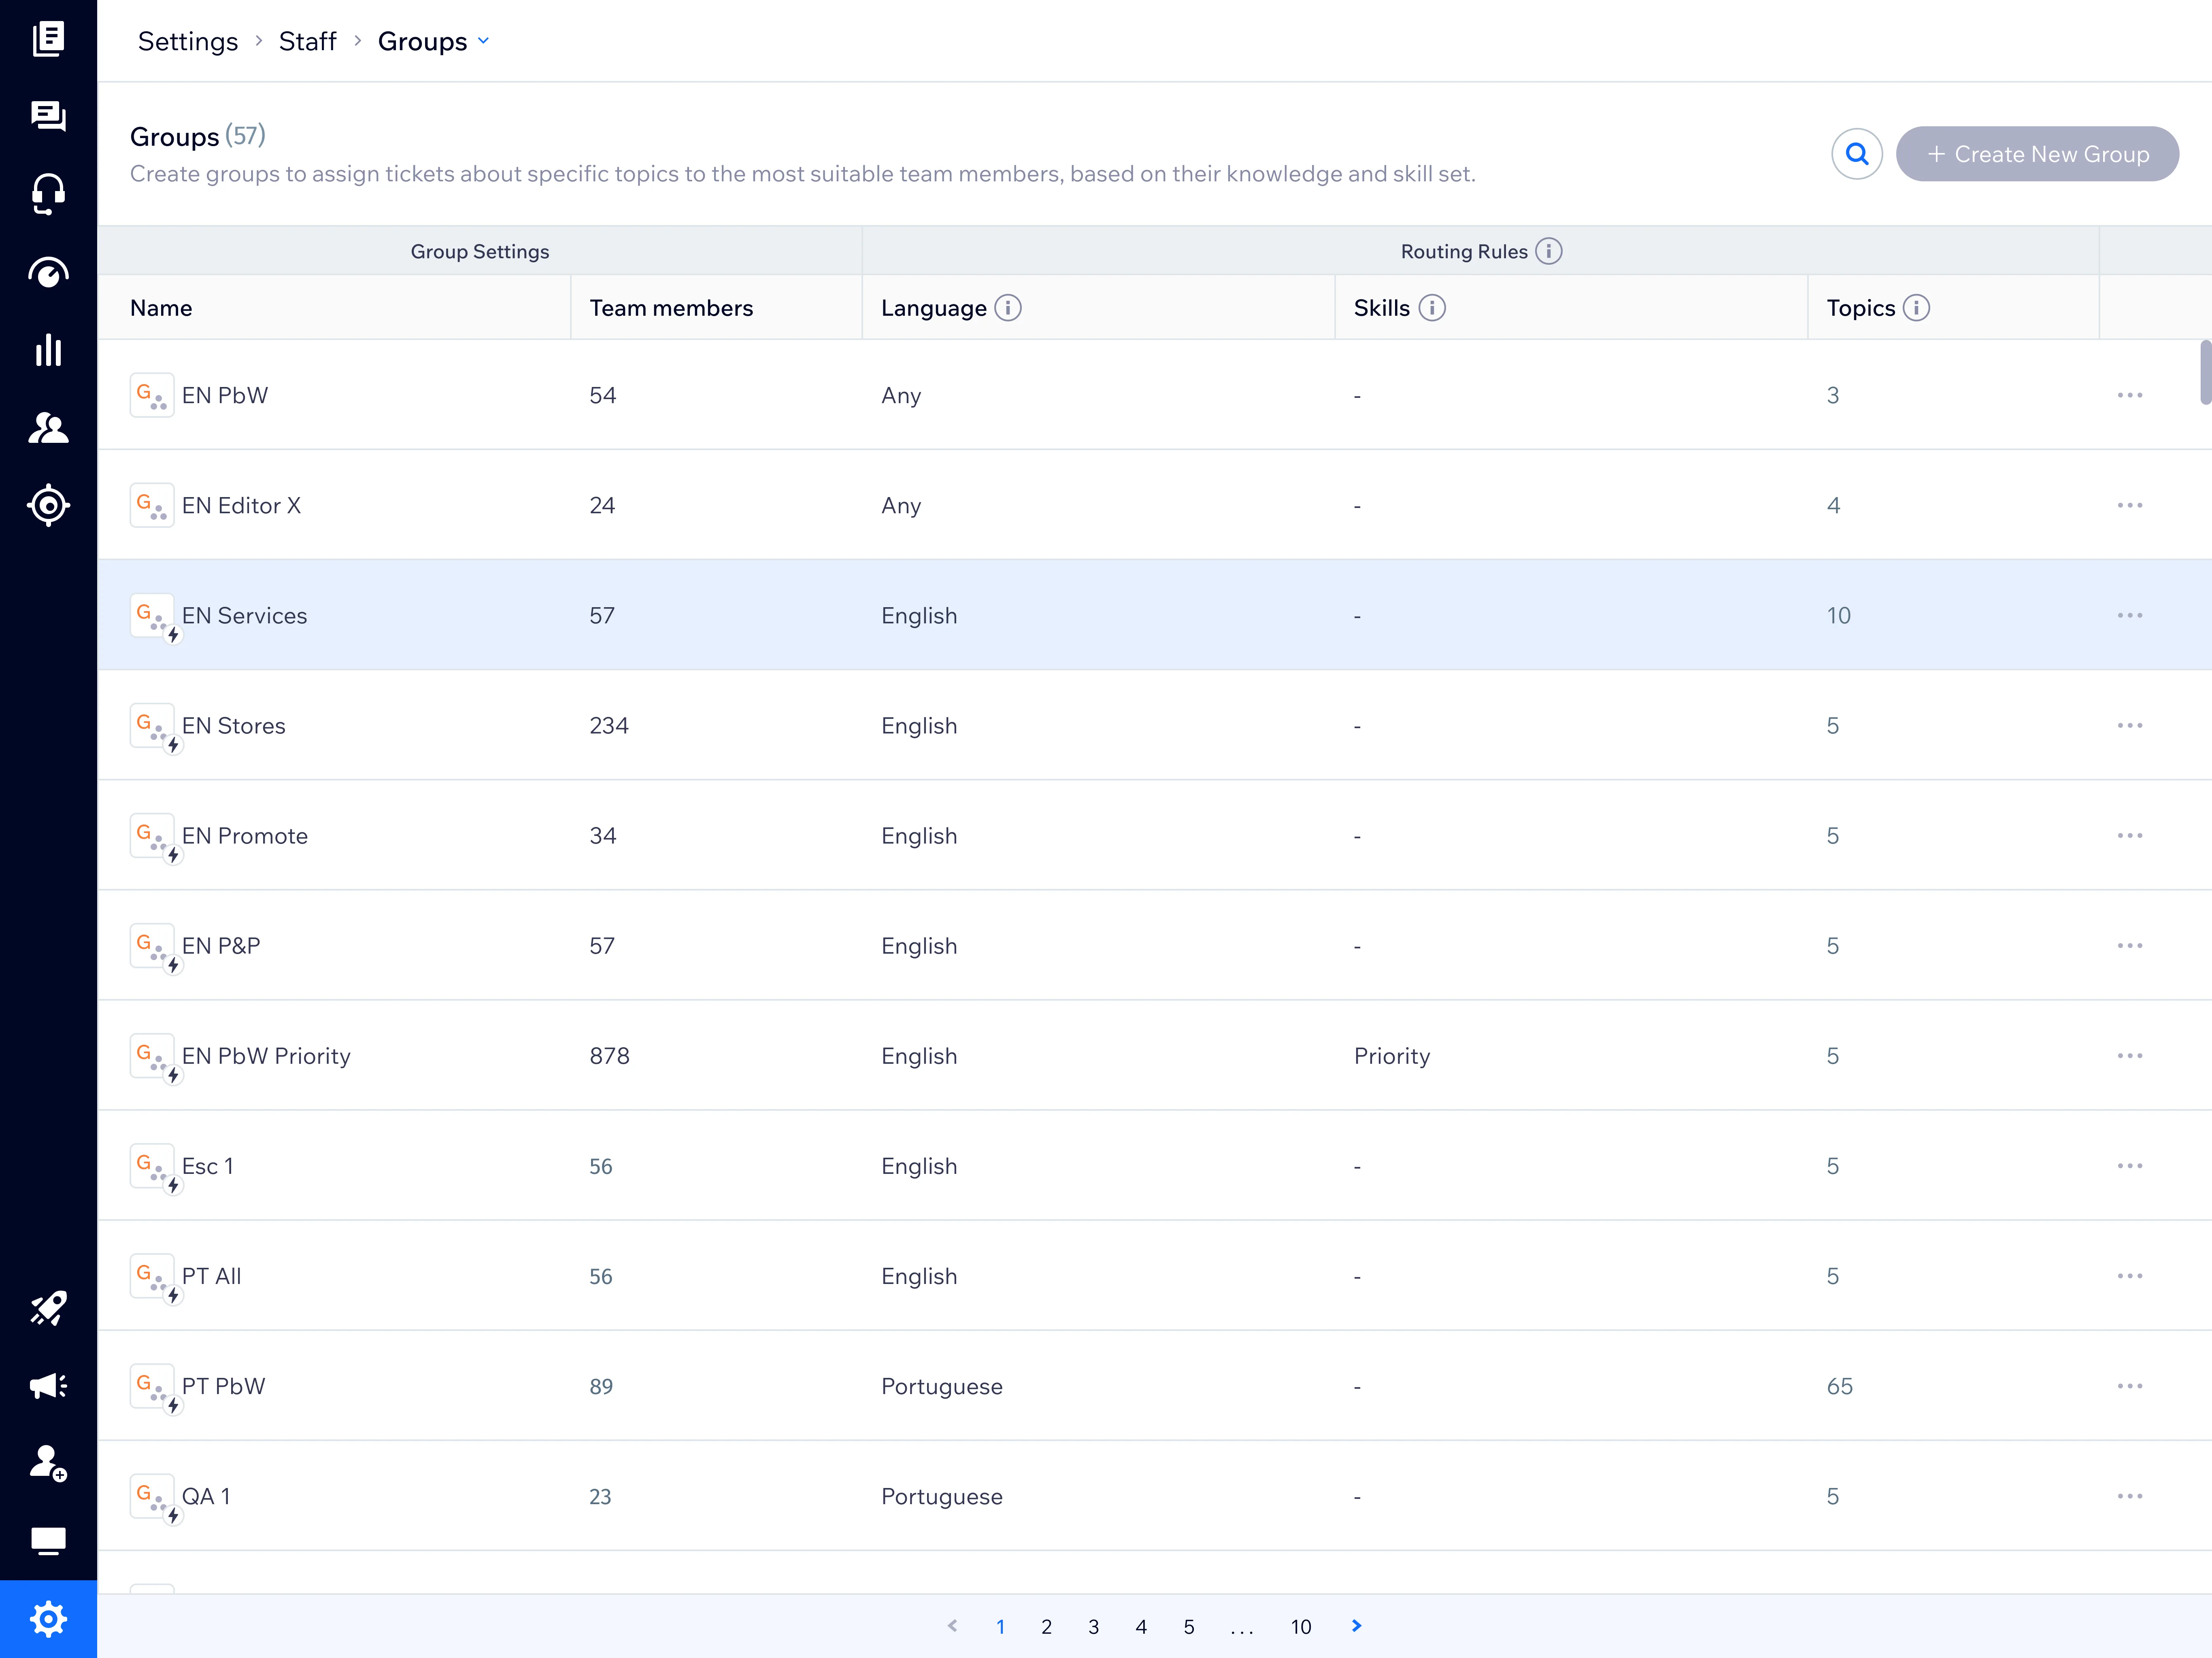Viewport: 2212px width, 1658px height.
Task: Click the megaphone announcements sidebar icon
Action: click(48, 1386)
